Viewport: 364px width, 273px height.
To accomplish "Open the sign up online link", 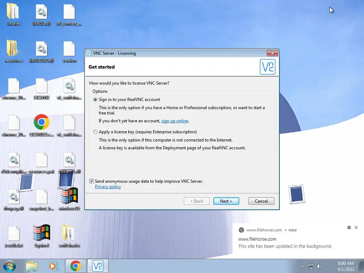I will tap(175, 121).
